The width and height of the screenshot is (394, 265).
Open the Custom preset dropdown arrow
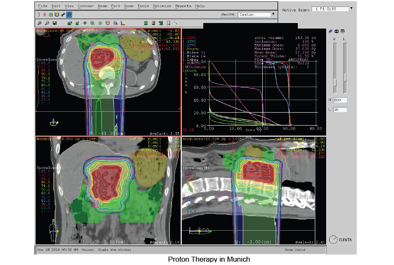(273, 14)
